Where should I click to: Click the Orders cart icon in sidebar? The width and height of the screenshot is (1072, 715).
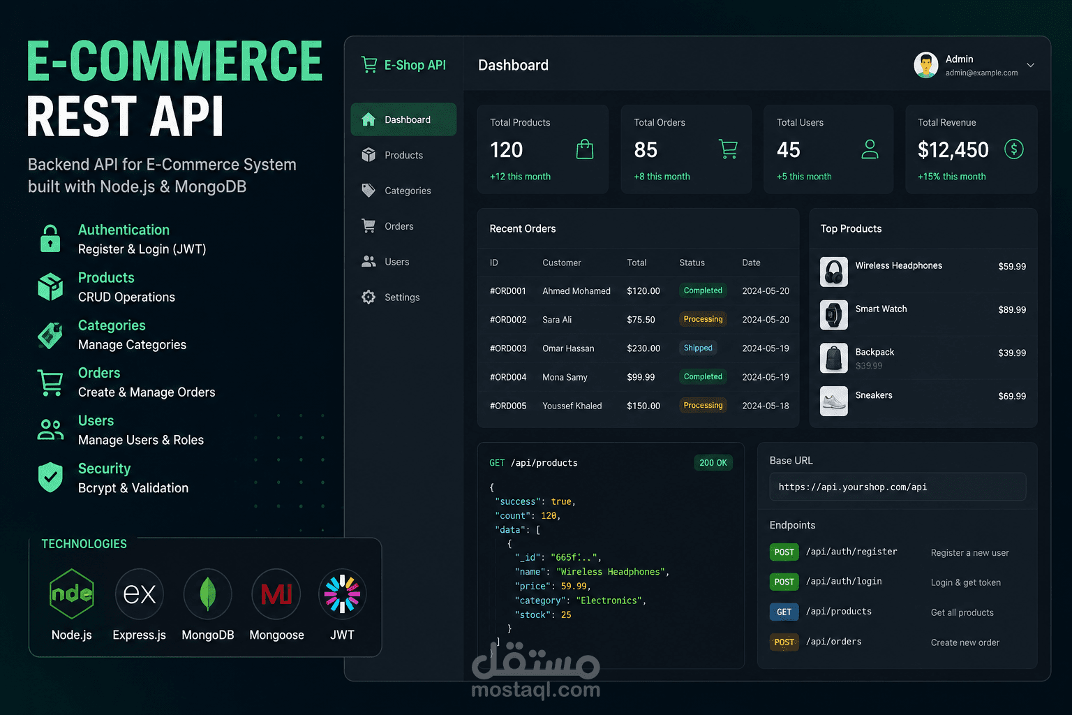[x=368, y=226]
